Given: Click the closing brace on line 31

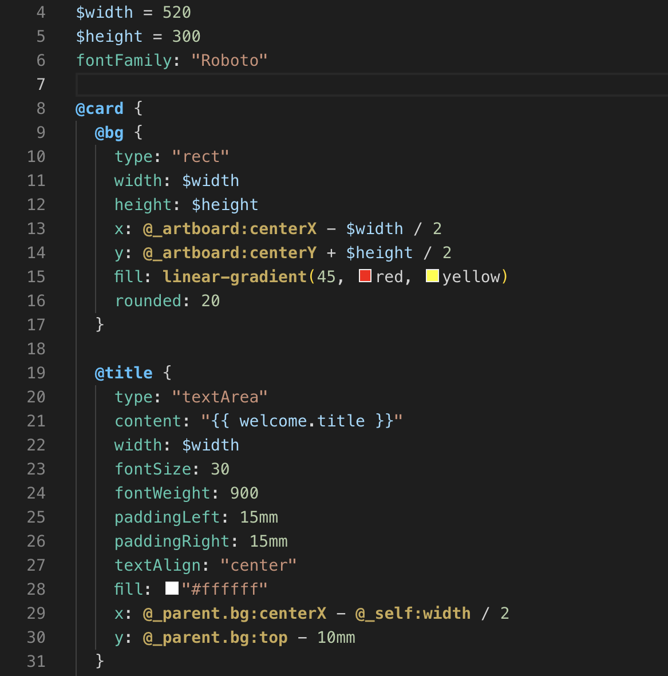Looking at the screenshot, I should 100,661.
